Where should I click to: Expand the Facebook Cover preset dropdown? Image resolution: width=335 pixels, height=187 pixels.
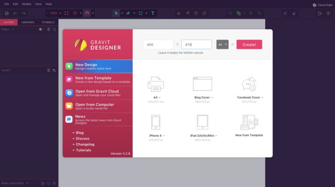(x=262, y=97)
